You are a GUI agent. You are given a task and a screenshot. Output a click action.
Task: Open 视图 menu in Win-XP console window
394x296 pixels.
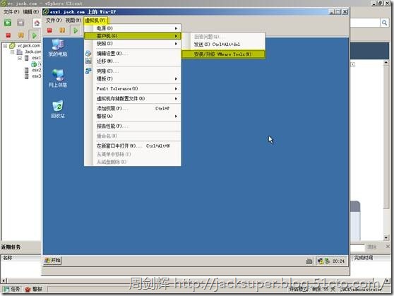tap(73, 20)
